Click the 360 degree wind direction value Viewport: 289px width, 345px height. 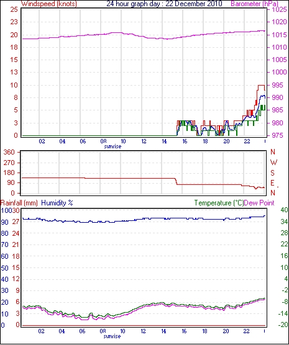pyautogui.click(x=9, y=152)
